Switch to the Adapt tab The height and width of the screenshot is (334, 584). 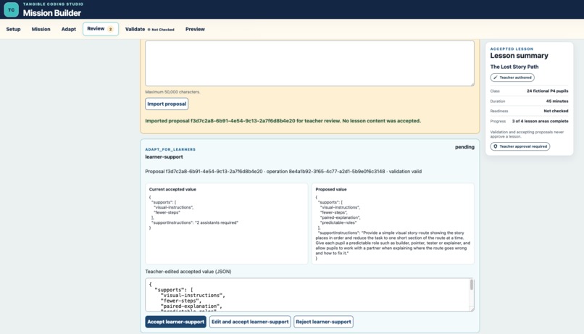69,29
